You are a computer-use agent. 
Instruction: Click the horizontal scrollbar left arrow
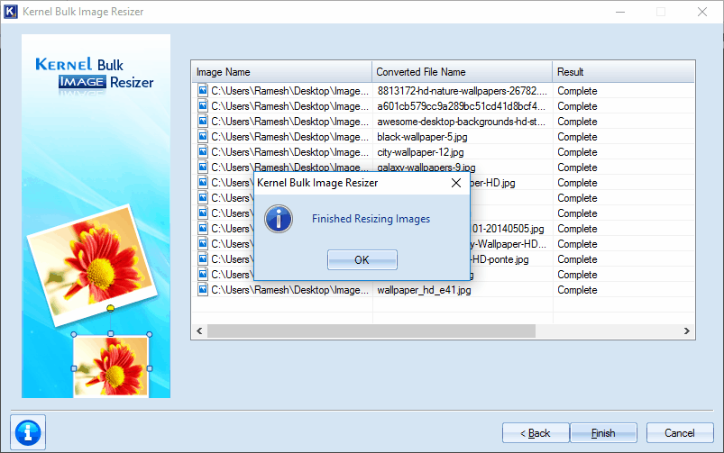point(199,331)
